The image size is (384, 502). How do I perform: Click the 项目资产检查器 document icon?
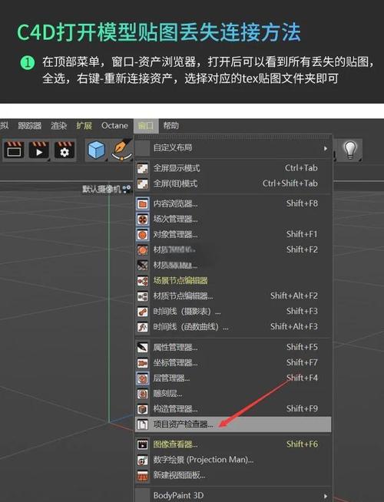pyautogui.click(x=143, y=424)
